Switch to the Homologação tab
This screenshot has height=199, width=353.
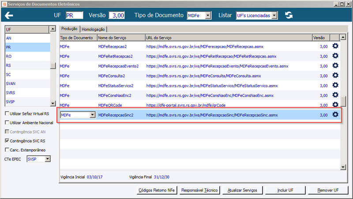(93, 29)
